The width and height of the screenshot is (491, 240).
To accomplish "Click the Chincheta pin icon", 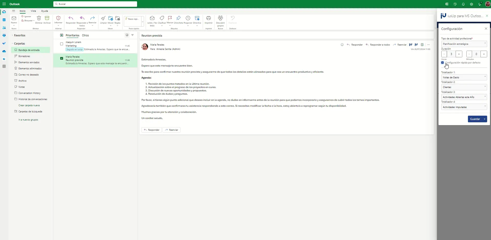I will (178, 18).
